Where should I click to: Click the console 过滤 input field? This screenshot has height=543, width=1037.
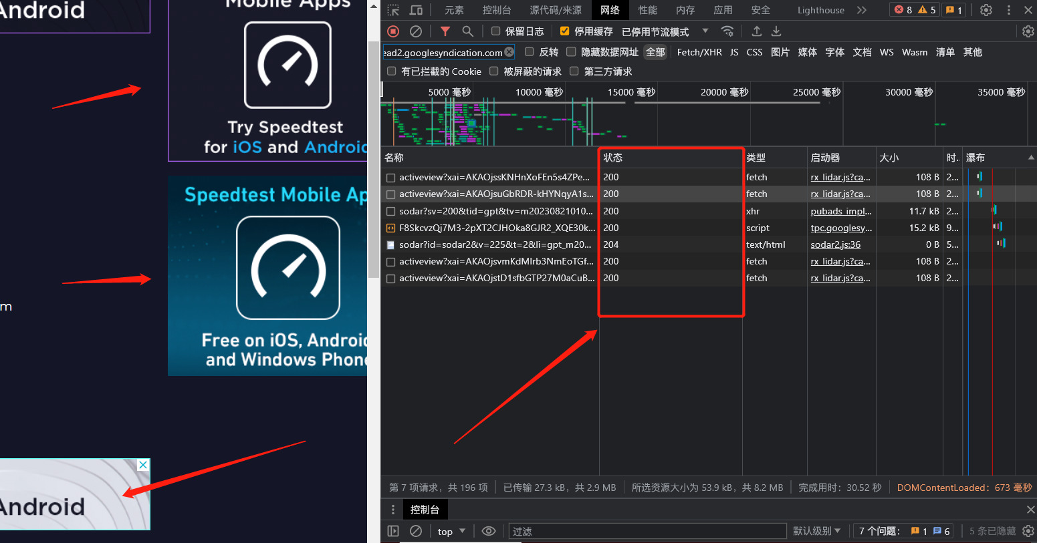[x=647, y=532]
